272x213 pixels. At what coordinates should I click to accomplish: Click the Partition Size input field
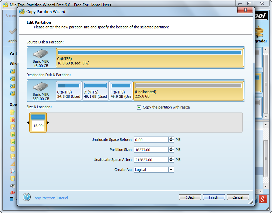point(151,150)
